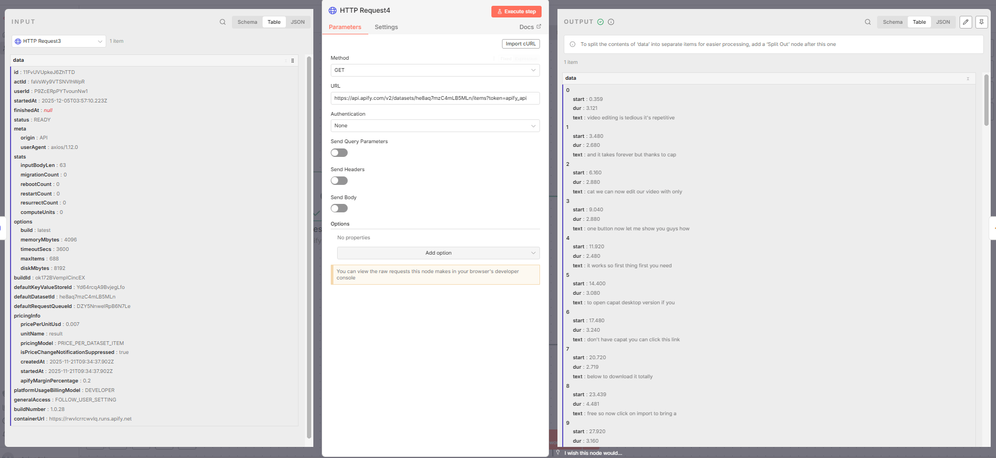Open the output data column options arrow
This screenshot has height=458, width=996.
968,79
